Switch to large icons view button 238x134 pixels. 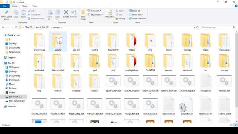(235, 125)
